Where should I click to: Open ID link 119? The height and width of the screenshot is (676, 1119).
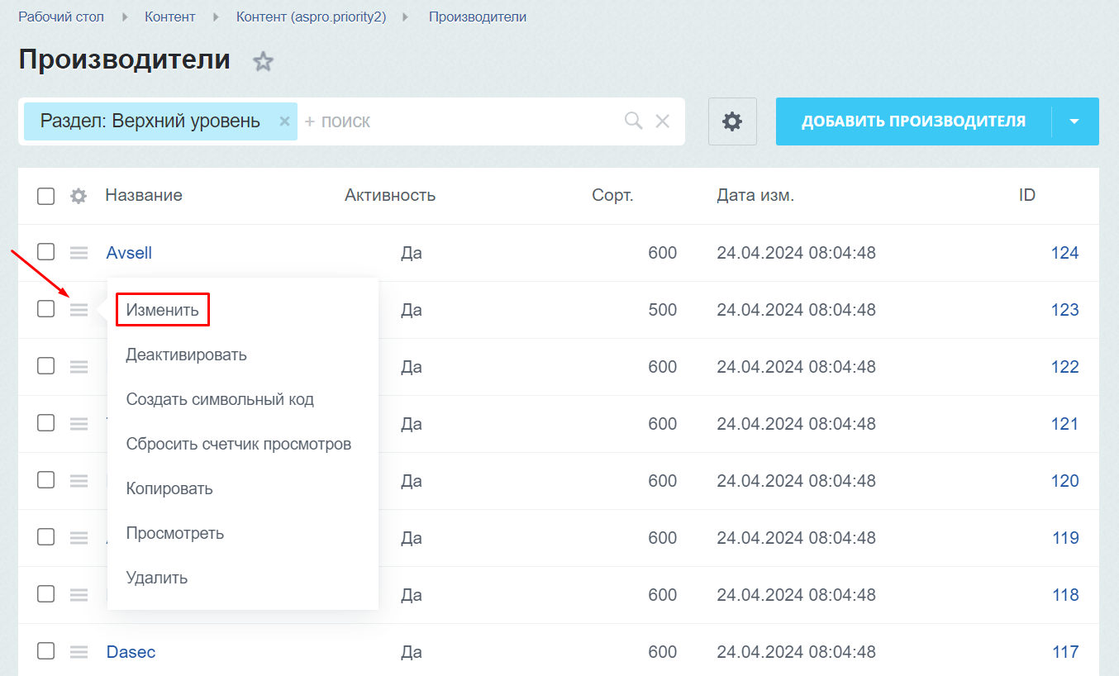pyautogui.click(x=1064, y=538)
